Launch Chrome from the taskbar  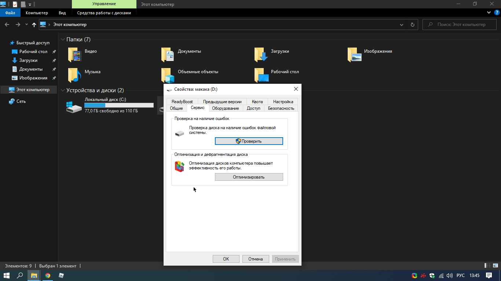(48, 275)
